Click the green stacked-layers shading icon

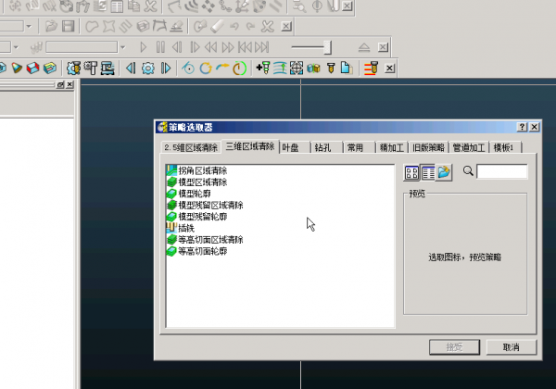tap(50, 68)
